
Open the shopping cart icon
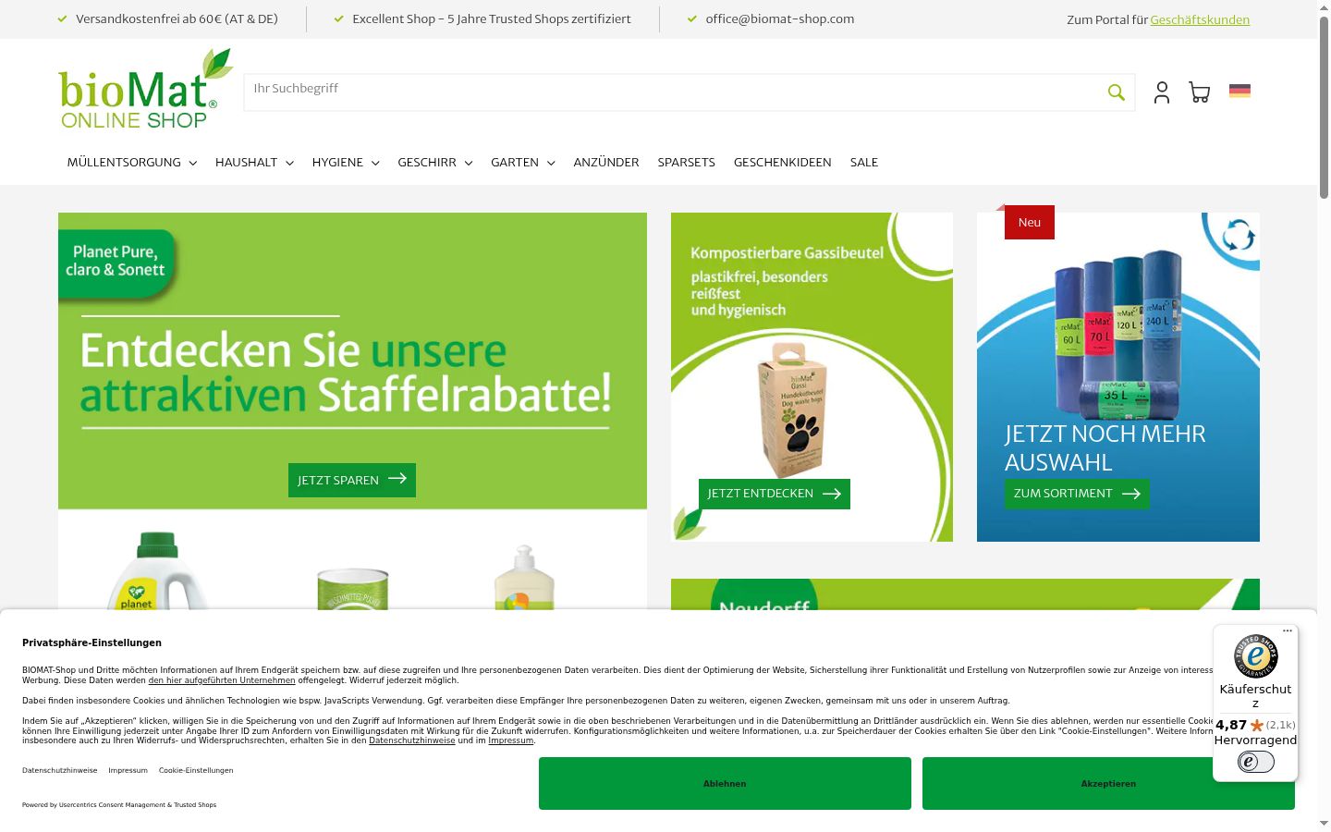[1200, 92]
